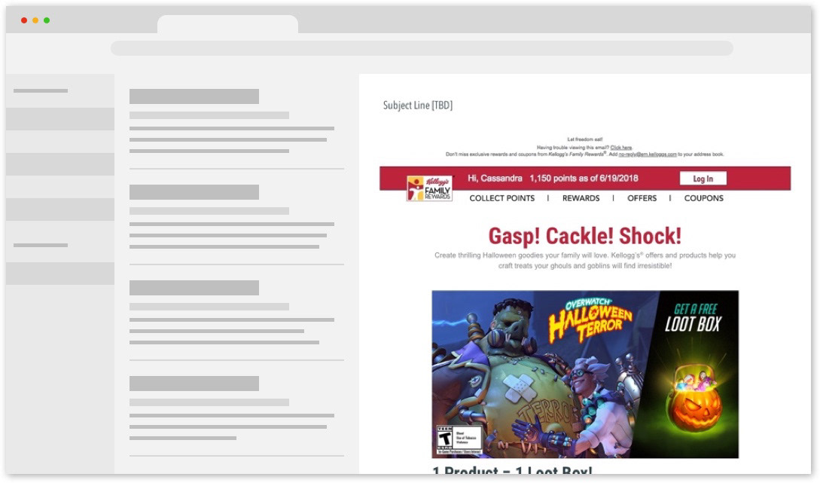This screenshot has height=483, width=820.
Task: Click the 'Let freedom eat!' preheader text
Action: [x=584, y=139]
